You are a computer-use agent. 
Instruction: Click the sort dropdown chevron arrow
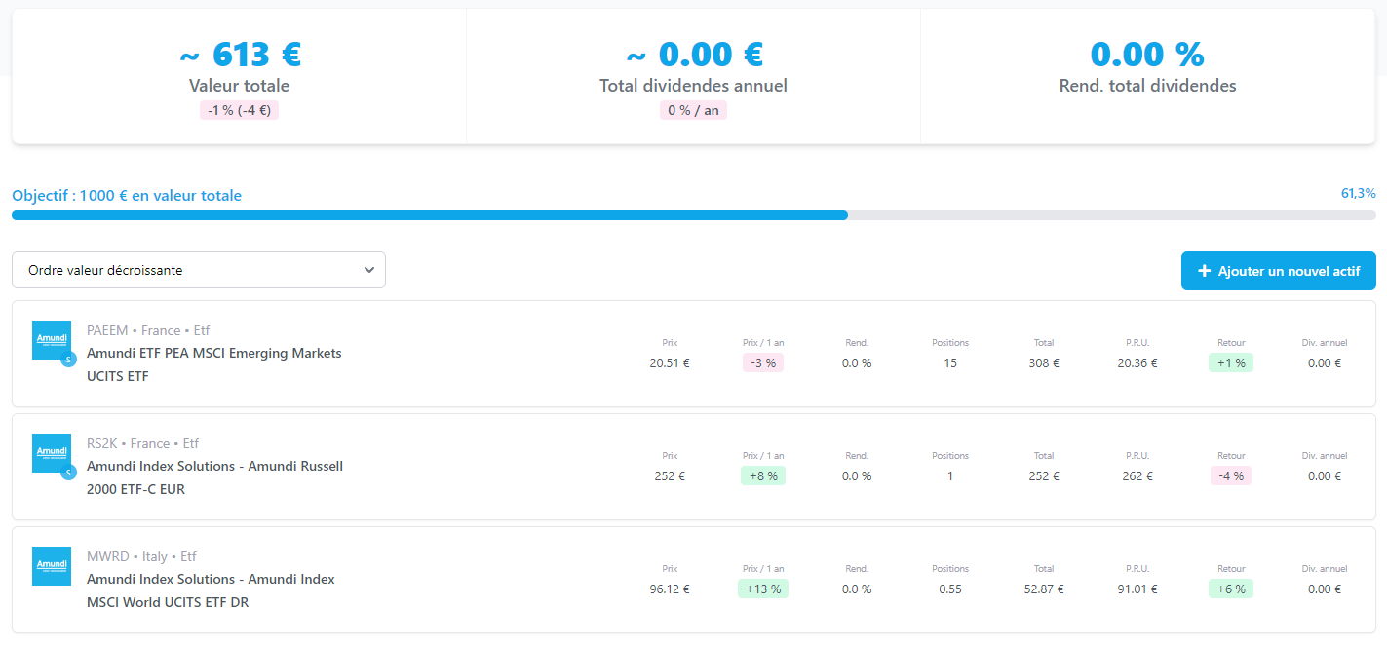tap(369, 270)
